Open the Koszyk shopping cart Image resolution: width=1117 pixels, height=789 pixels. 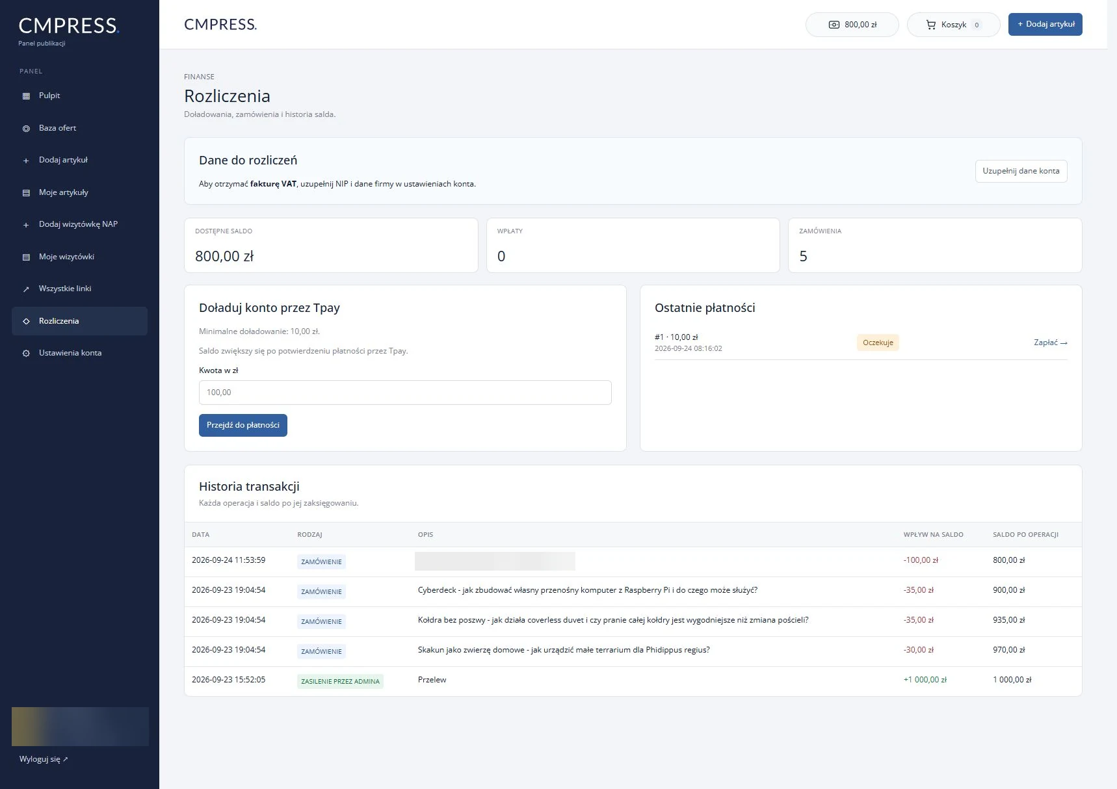(953, 25)
